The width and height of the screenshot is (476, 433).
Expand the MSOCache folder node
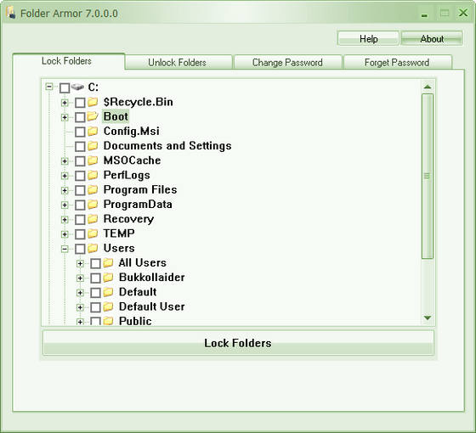65,161
